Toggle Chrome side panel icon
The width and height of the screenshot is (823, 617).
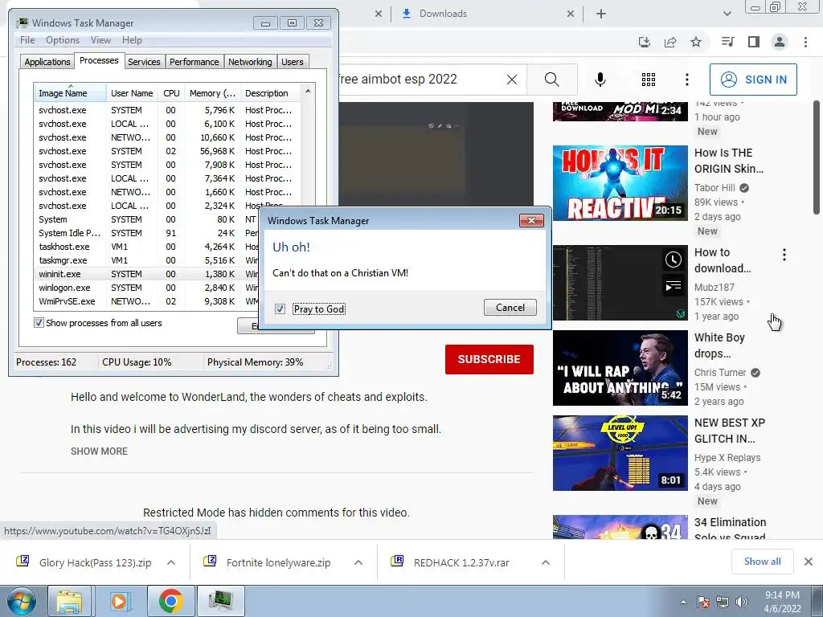pyautogui.click(x=754, y=42)
